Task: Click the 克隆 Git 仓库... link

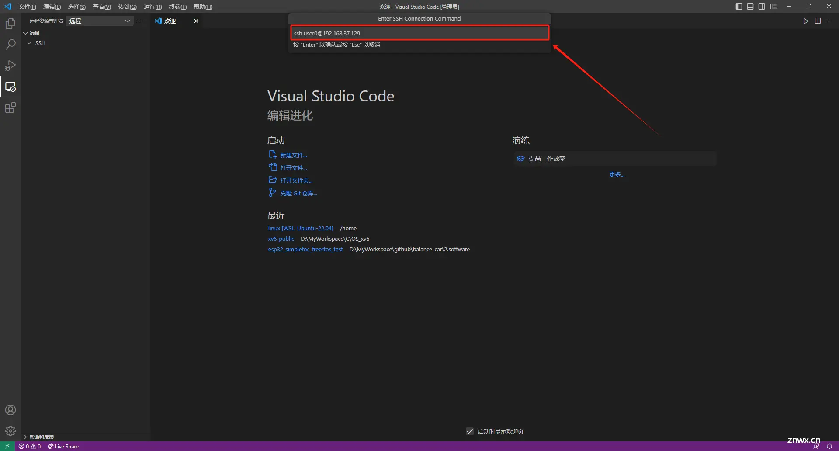Action: coord(298,193)
